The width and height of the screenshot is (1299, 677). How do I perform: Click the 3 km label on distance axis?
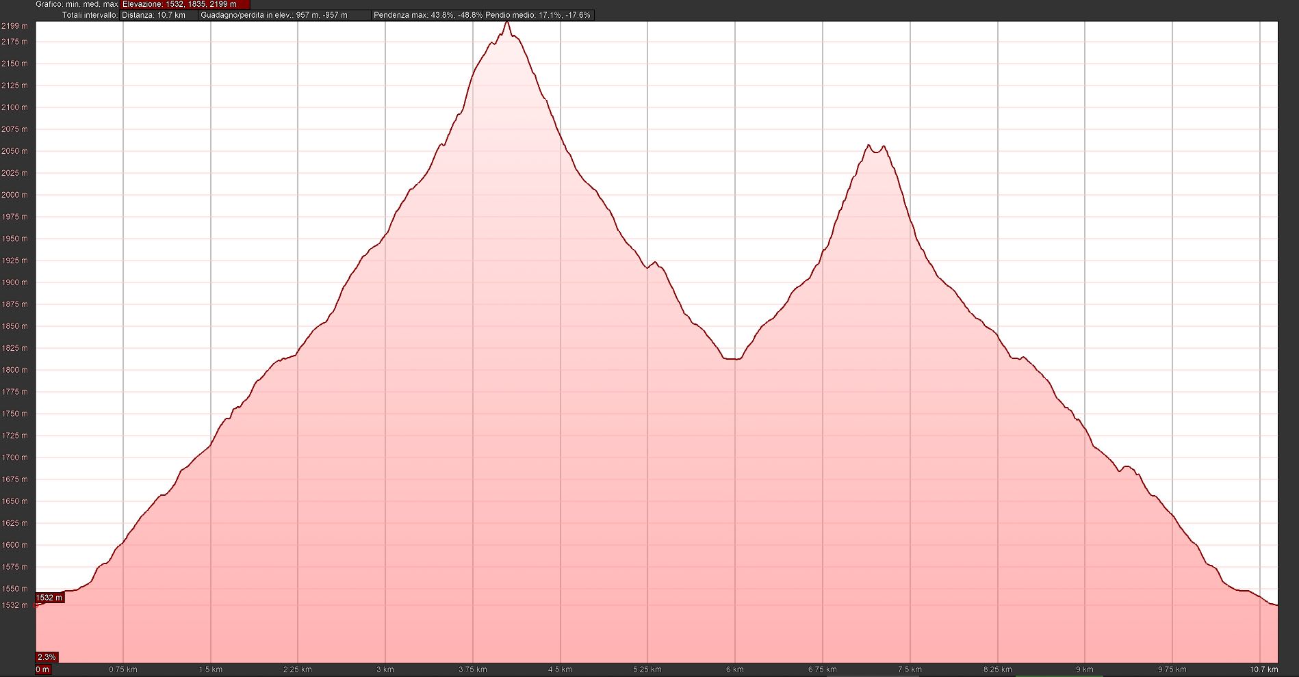point(385,669)
